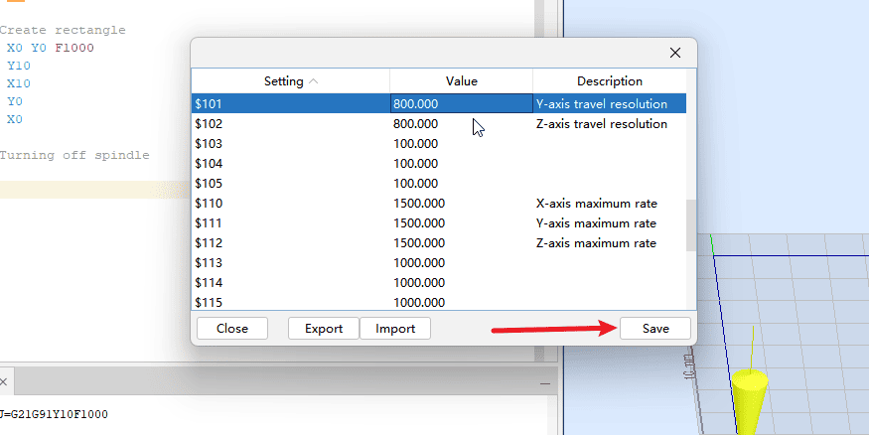
Task: Click the Value column header
Action: [461, 80]
